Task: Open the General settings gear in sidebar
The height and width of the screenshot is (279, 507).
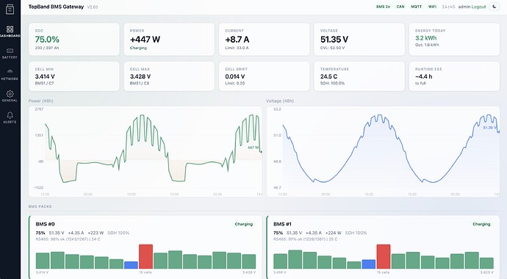Action: pyautogui.click(x=10, y=96)
